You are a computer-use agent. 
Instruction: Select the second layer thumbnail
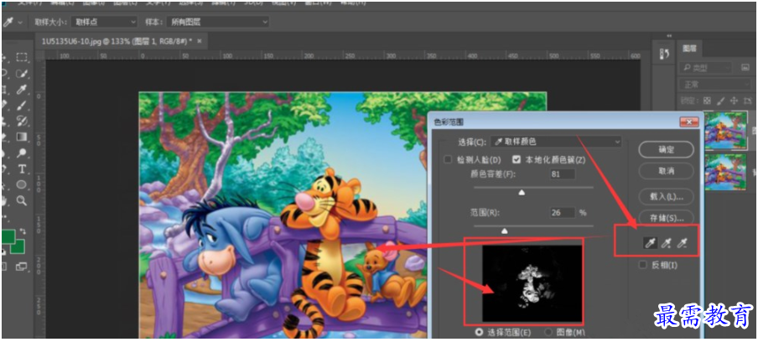[725, 172]
